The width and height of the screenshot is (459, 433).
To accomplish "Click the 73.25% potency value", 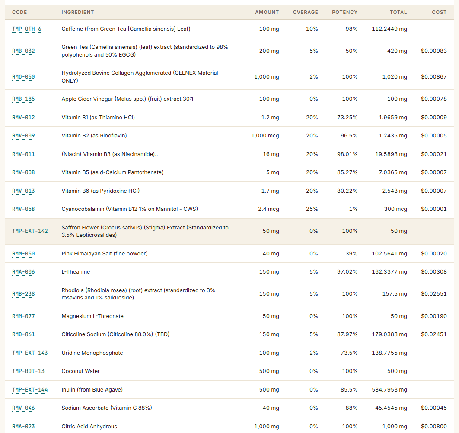I will pos(347,118).
